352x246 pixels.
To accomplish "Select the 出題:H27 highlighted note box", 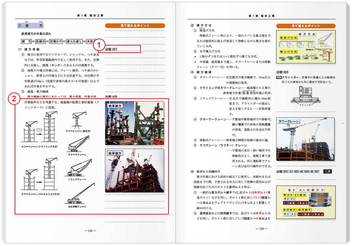I will (x=122, y=49).
